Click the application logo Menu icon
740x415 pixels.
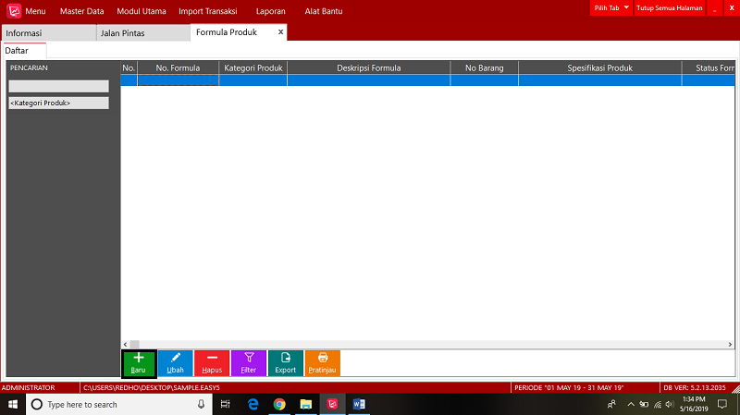pyautogui.click(x=14, y=10)
